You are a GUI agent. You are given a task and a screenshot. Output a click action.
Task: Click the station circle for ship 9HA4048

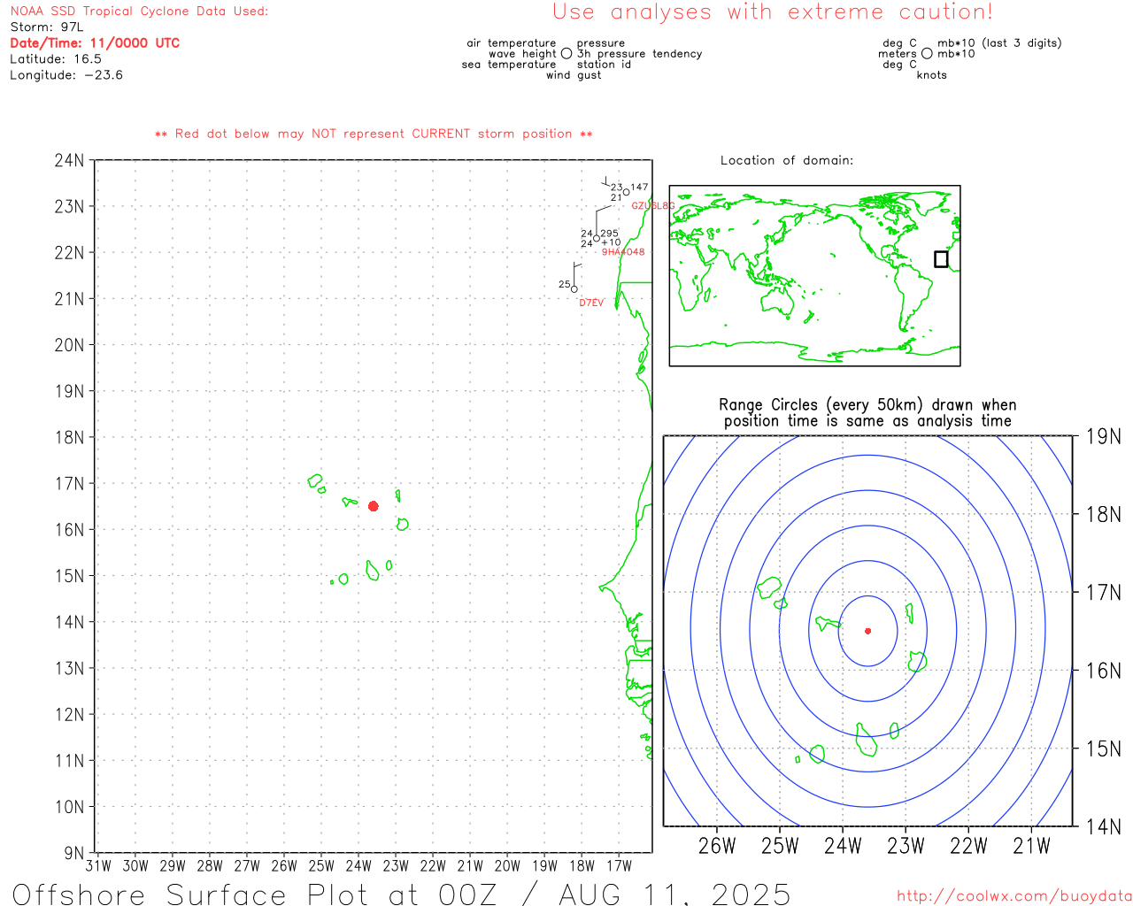(597, 238)
